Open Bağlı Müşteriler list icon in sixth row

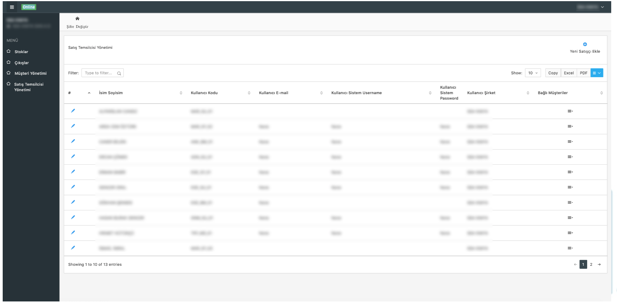(570, 187)
